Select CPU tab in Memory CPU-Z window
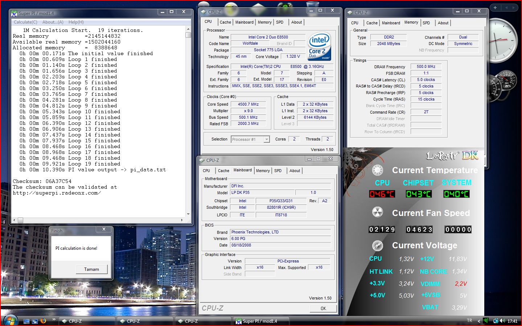This screenshot has height=326, width=522. 355,23
